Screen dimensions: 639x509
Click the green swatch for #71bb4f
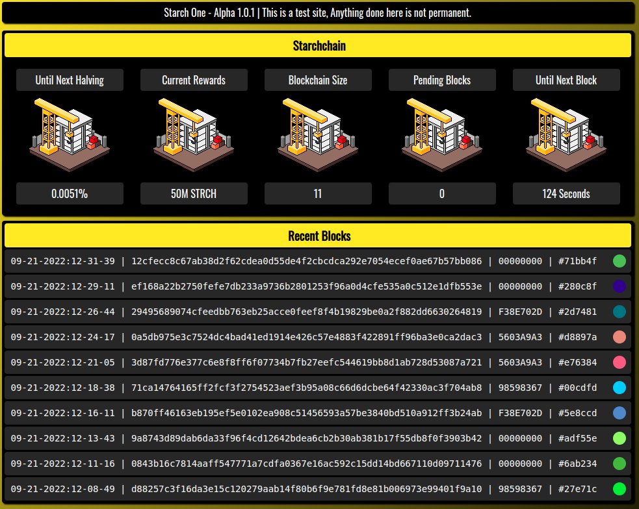pos(619,261)
